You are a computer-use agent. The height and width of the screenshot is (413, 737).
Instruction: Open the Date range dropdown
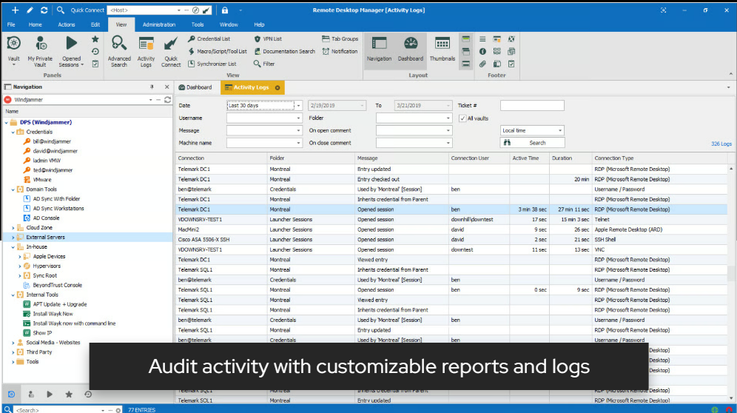(298, 106)
